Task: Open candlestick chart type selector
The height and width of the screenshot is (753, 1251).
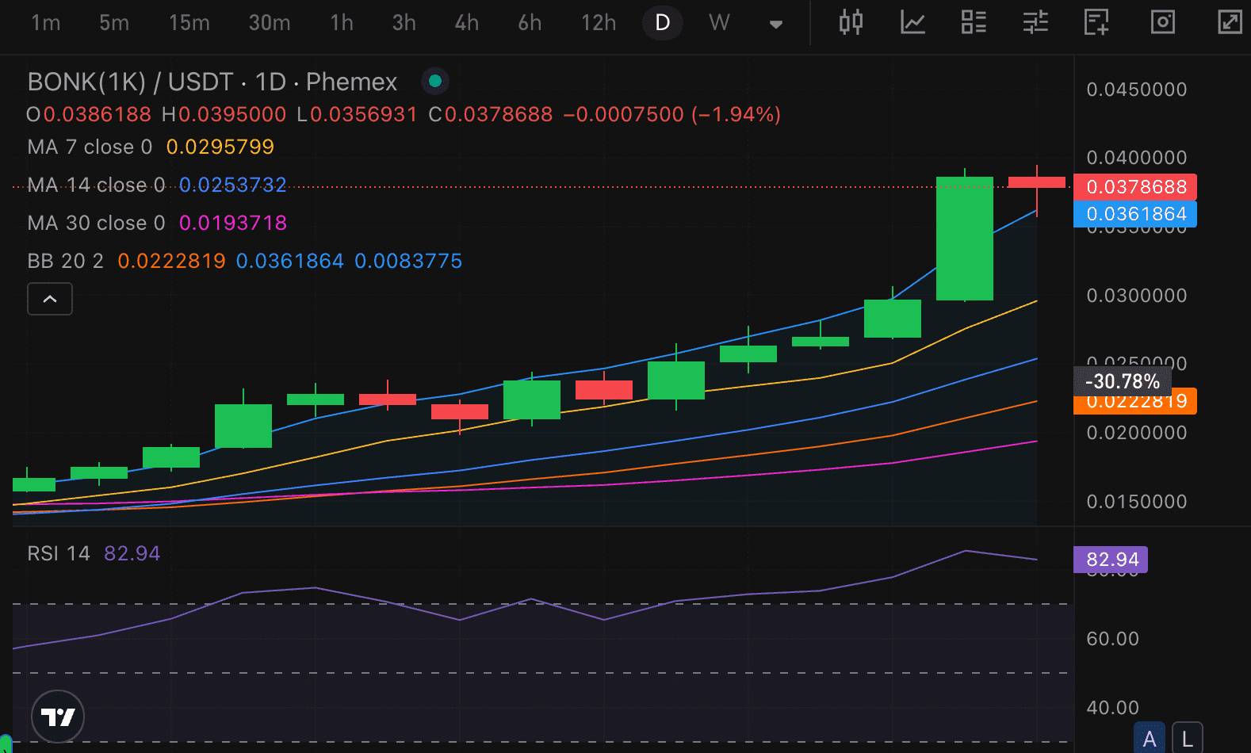Action: [x=851, y=22]
